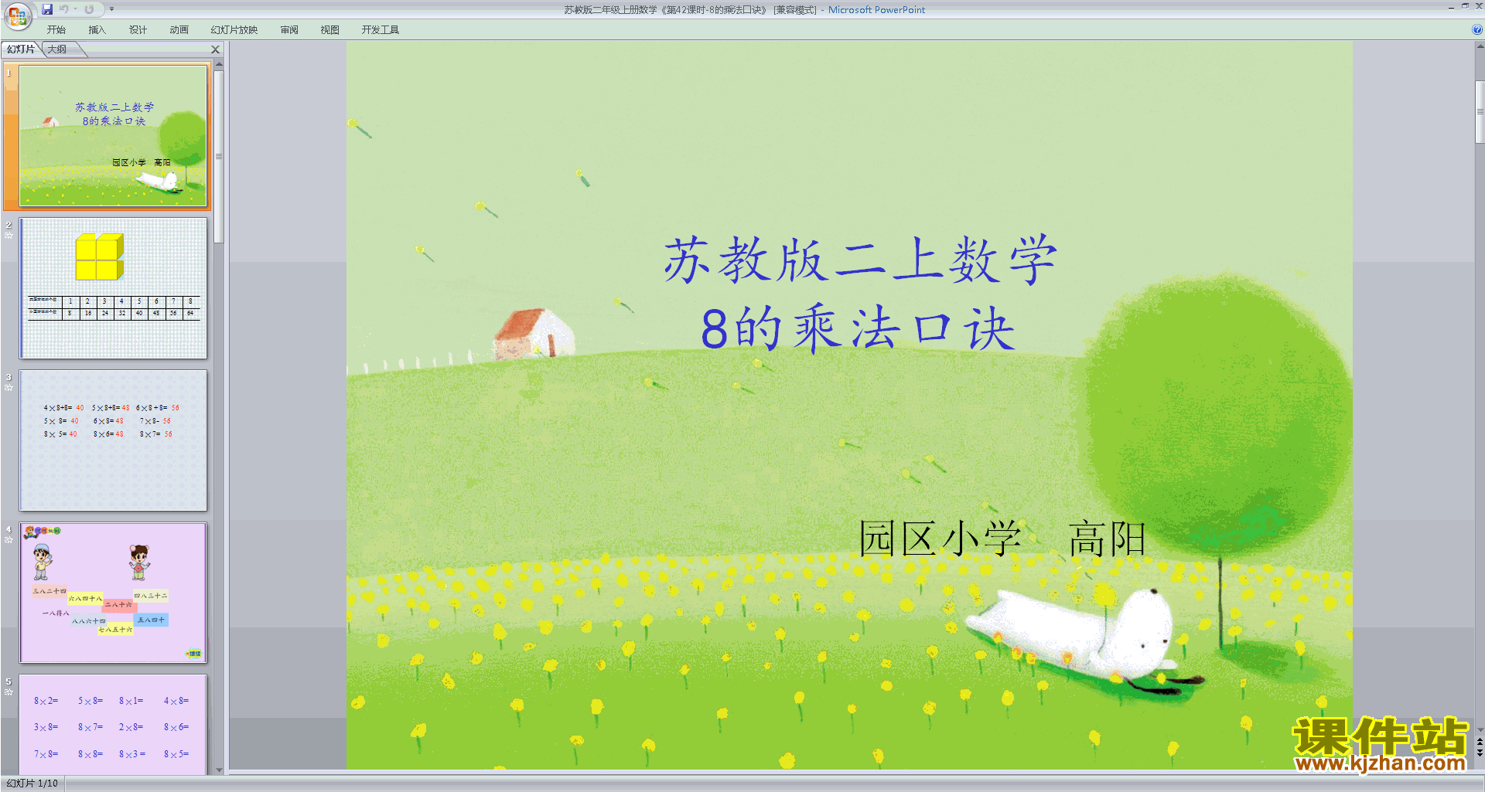Viewport: 1485px width, 792px height.
Task: Click animation star icon beside slide 5
Action: click(9, 692)
